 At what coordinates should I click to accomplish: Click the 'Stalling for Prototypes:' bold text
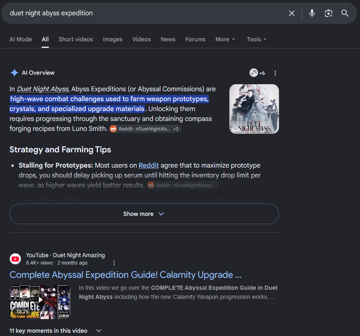[56, 166]
